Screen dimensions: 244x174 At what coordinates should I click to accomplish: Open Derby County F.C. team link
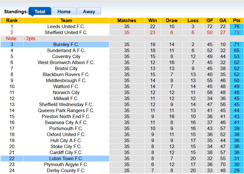click(66, 171)
